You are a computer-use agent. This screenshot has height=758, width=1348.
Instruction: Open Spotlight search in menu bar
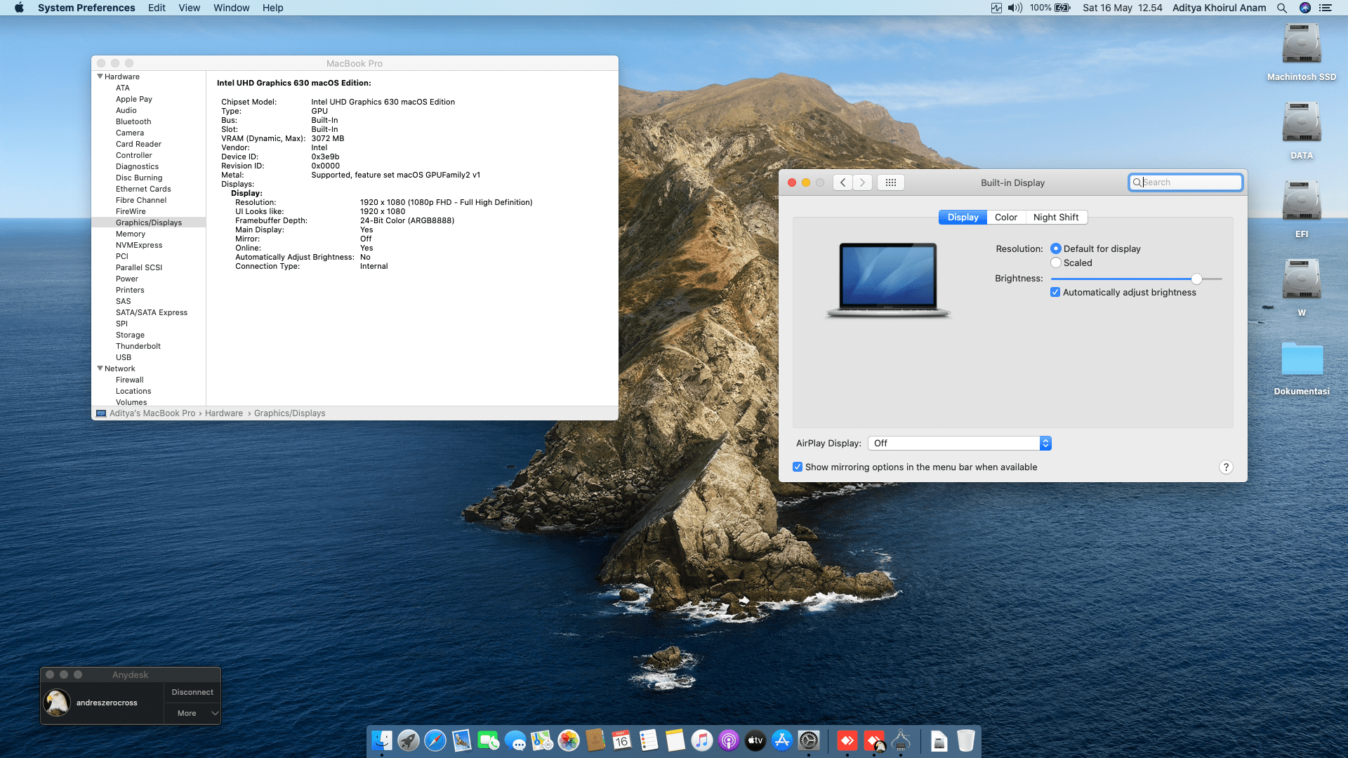(1282, 8)
